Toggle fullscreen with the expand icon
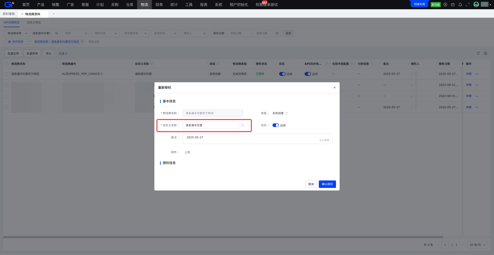494x255 pixels. click(468, 5)
